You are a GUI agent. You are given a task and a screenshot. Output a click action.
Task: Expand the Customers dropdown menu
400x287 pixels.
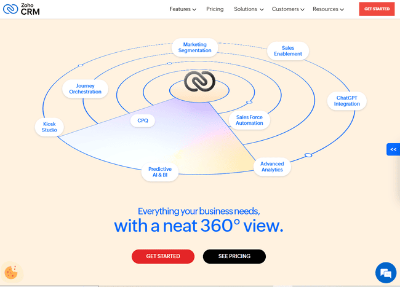point(288,9)
